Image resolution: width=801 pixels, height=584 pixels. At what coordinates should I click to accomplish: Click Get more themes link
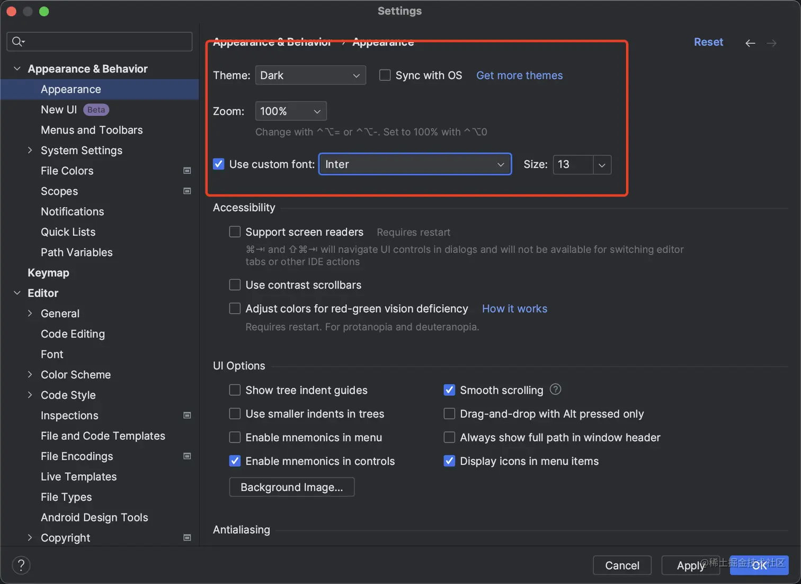[519, 75]
